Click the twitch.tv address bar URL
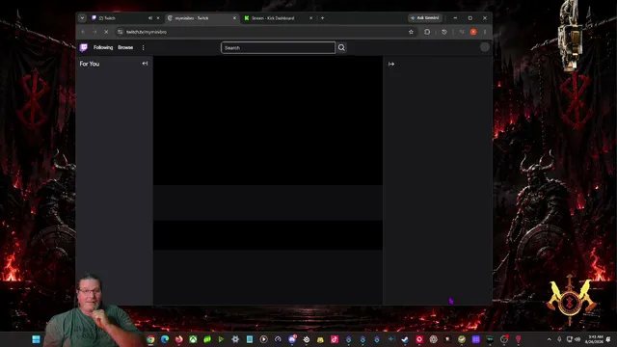 [147, 32]
